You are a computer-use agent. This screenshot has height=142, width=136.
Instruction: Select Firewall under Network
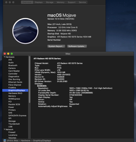click(x=12, y=132)
